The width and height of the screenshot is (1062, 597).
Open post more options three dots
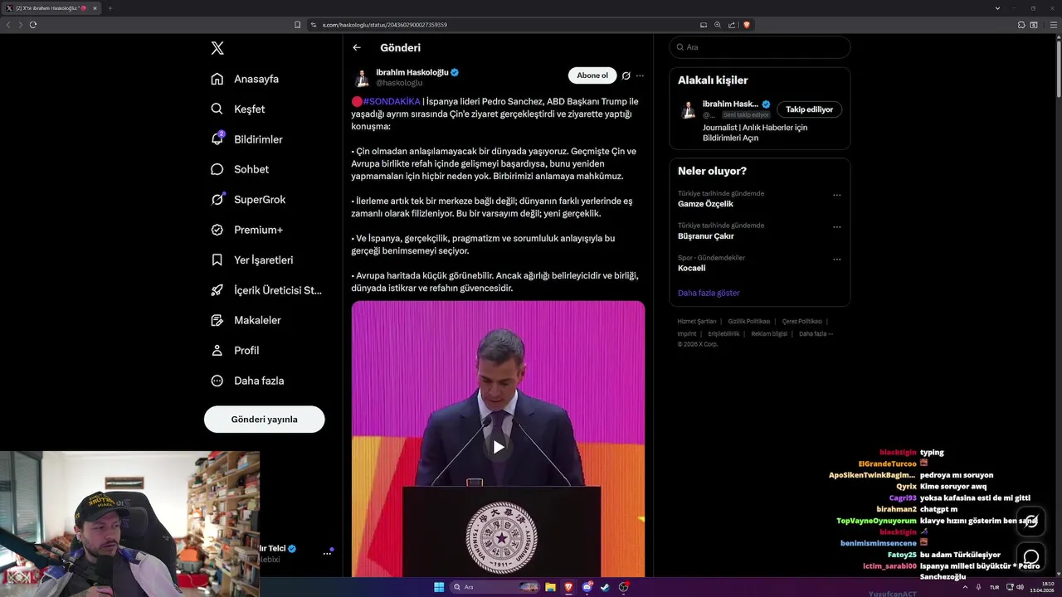click(640, 75)
